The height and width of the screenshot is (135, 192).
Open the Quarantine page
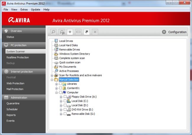click(x=13, y=103)
